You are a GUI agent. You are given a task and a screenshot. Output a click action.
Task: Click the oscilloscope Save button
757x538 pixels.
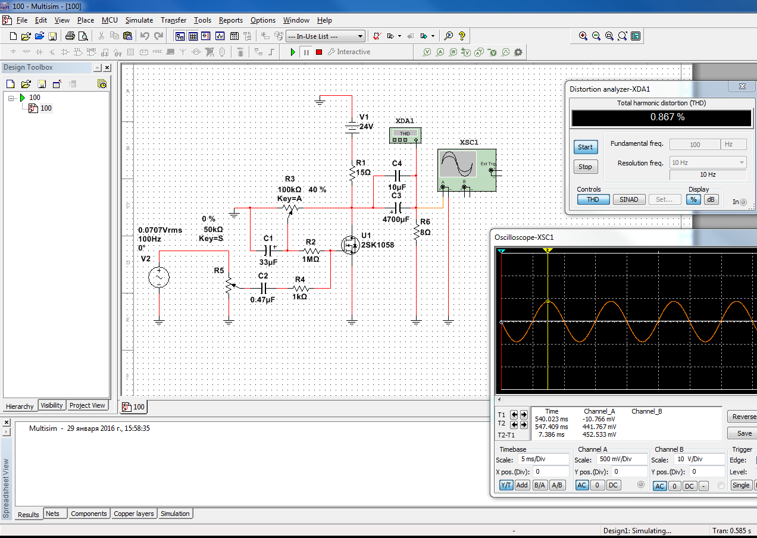click(x=744, y=433)
